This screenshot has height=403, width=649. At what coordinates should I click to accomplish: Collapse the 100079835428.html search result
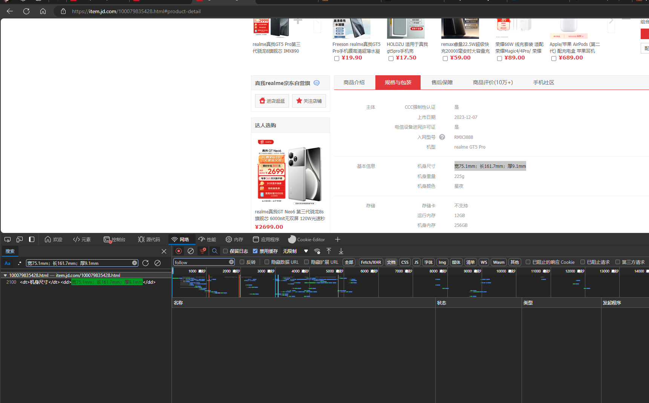[x=5, y=275]
